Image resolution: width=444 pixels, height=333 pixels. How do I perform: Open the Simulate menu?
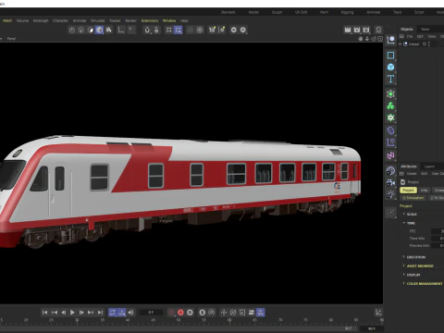[98, 20]
